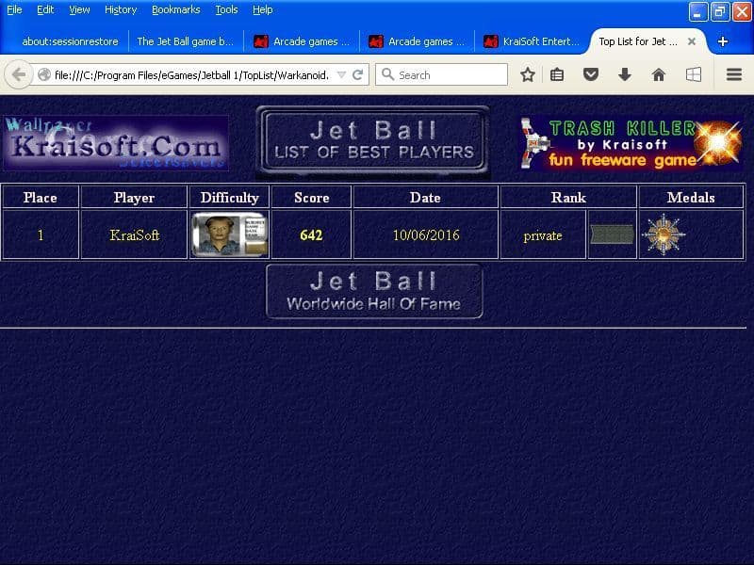Open the Bookmarks menu
The width and height of the screenshot is (754, 565).
pyautogui.click(x=176, y=9)
